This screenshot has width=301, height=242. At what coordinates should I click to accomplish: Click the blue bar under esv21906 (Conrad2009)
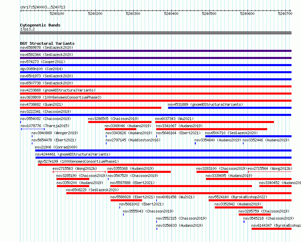[163, 150]
